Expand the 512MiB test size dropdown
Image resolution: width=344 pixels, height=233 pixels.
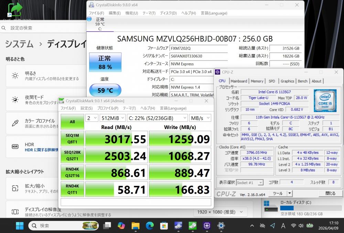[112, 118]
